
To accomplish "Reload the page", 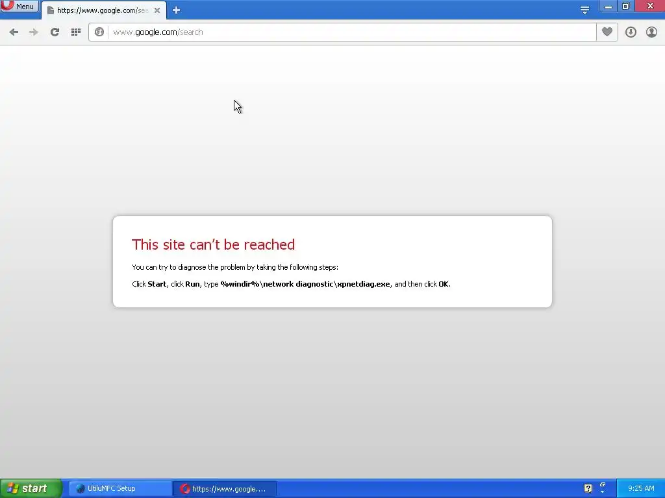I will coord(55,32).
